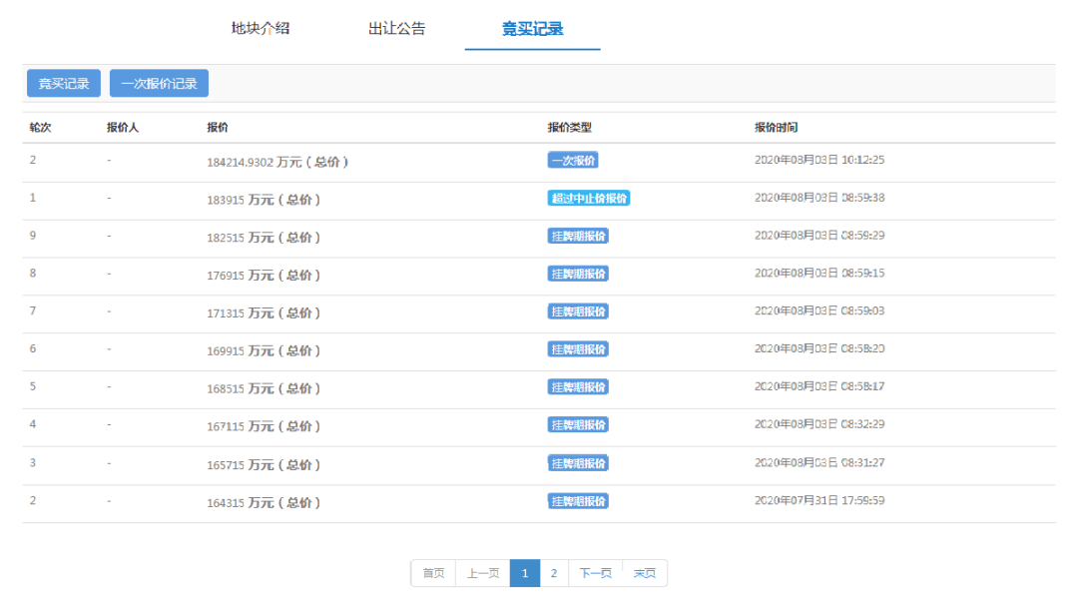Open the 地块介绍 tab
1078x606 pixels.
click(261, 28)
